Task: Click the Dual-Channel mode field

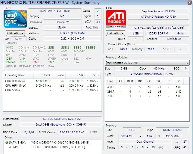Action: 145,142
